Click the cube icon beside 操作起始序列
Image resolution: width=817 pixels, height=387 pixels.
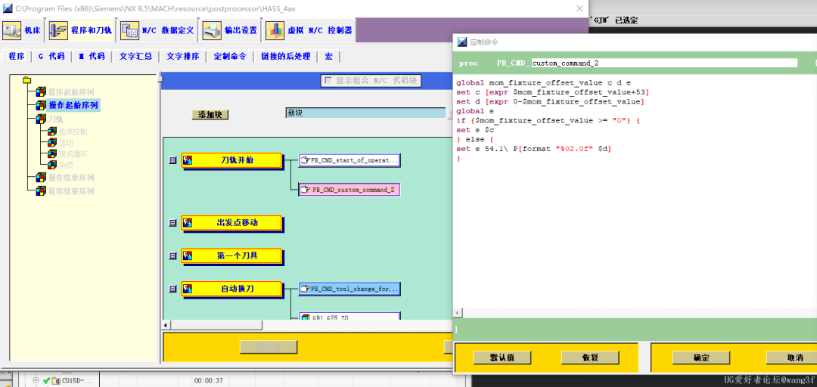41,105
